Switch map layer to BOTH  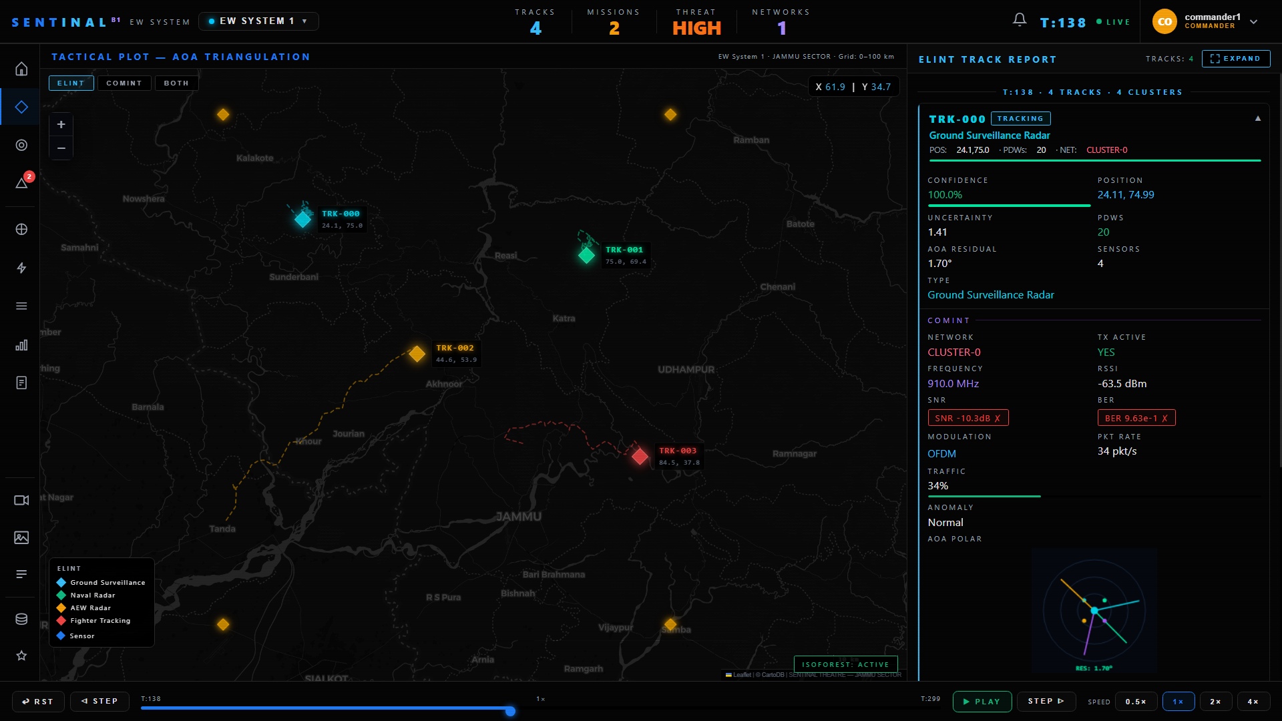[176, 83]
